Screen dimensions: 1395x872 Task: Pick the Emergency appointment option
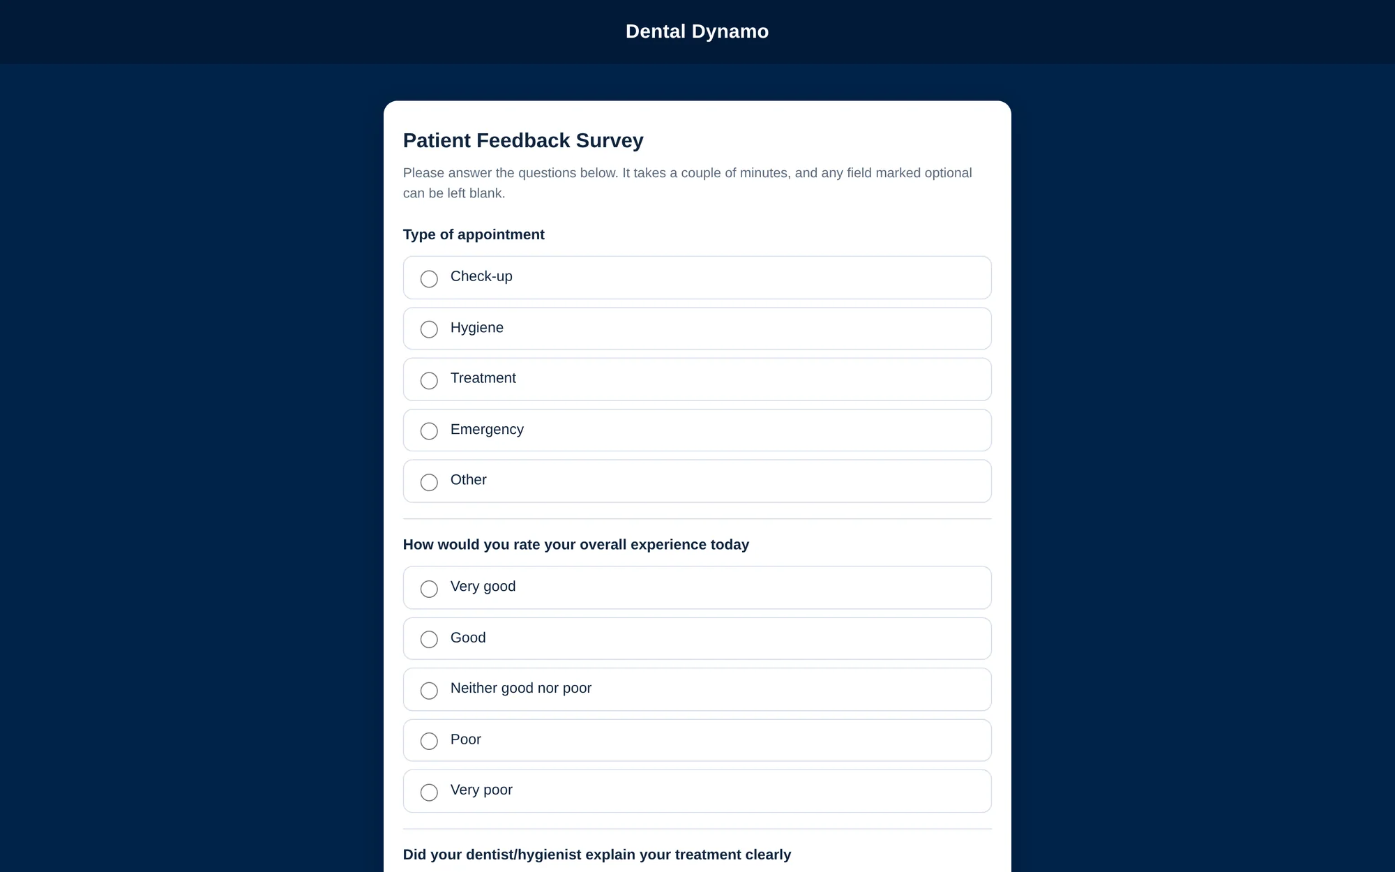point(429,430)
